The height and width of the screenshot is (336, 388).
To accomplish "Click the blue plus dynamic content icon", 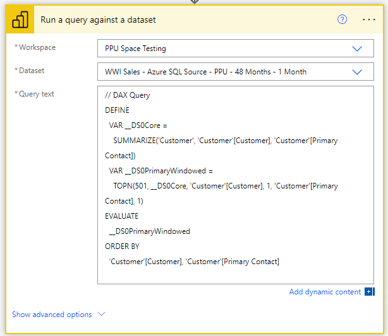I will 370,292.
